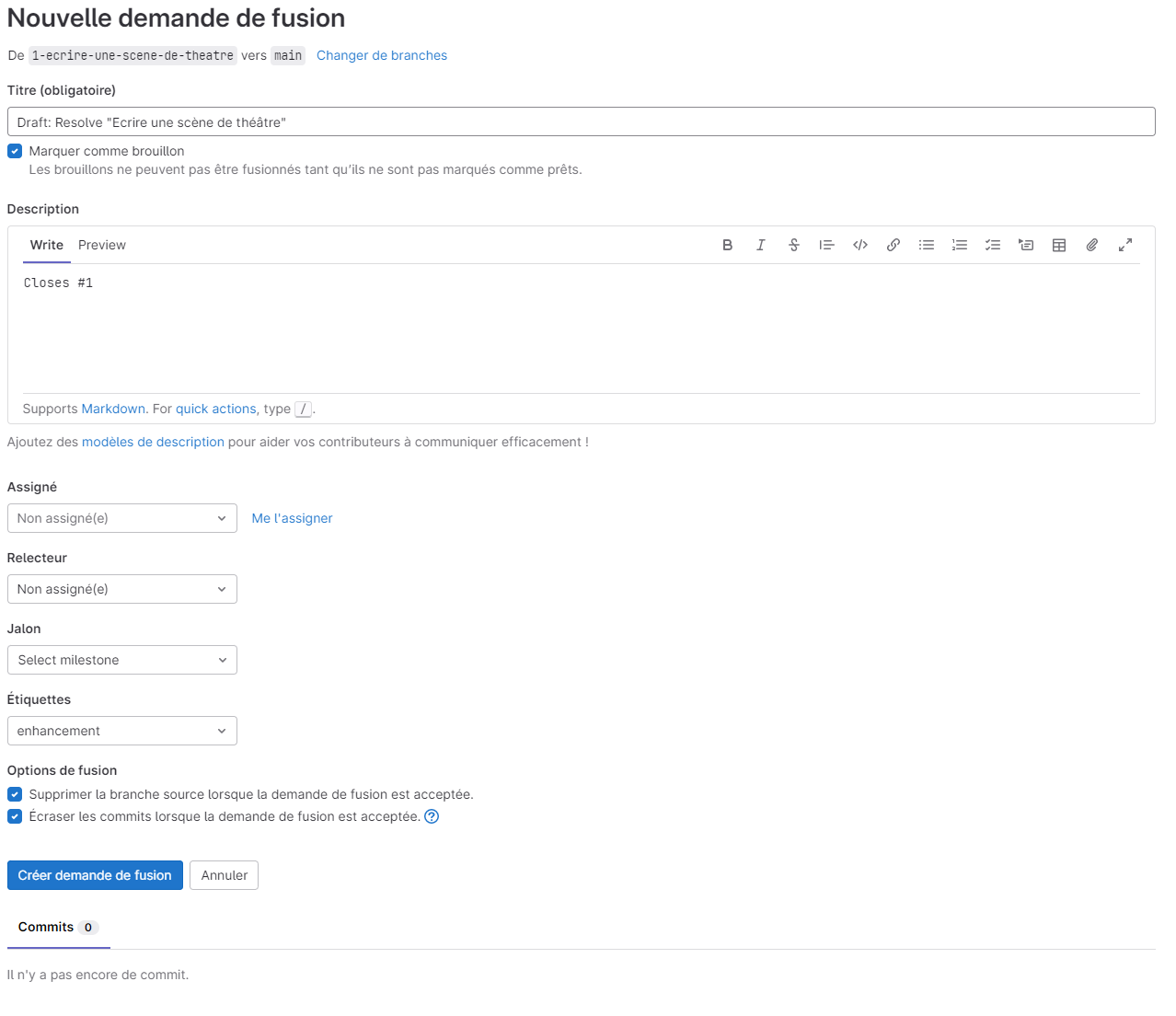Add a bullet list
This screenshot has width=1176, height=1016.
tap(926, 245)
